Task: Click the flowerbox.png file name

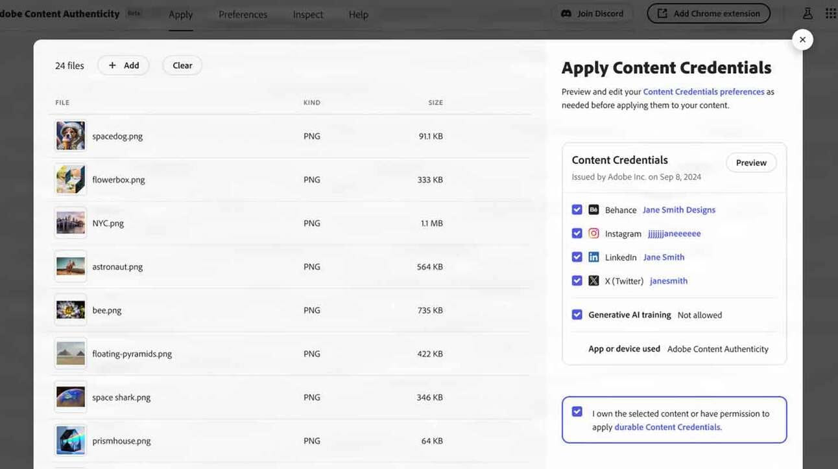Action: 119,179
